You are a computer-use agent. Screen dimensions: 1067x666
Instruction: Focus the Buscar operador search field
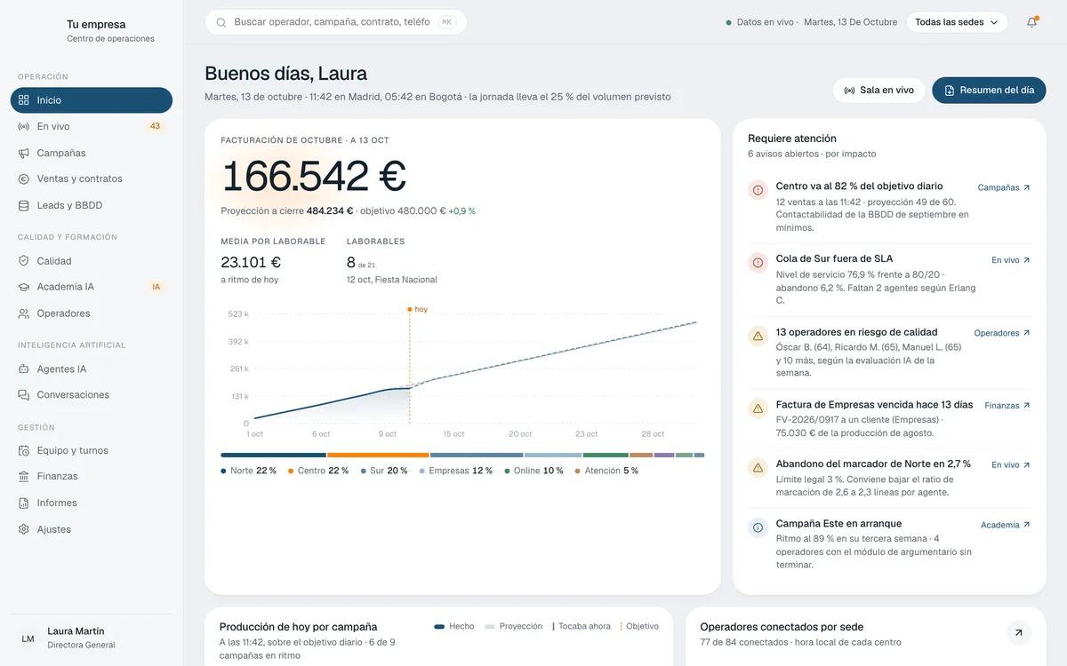[x=336, y=22]
